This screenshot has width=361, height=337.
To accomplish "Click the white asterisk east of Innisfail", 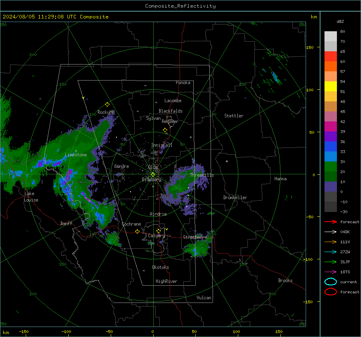I will 191,137.
